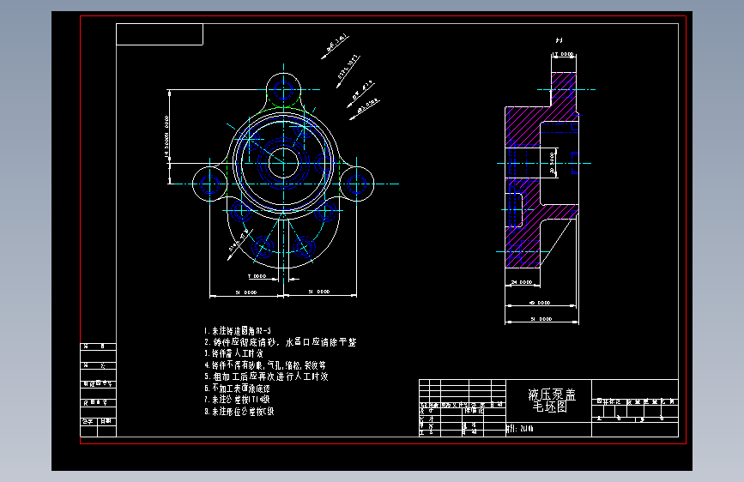Pick the top lug hole in front view
Screen dimensions: 744x482
pos(283,89)
